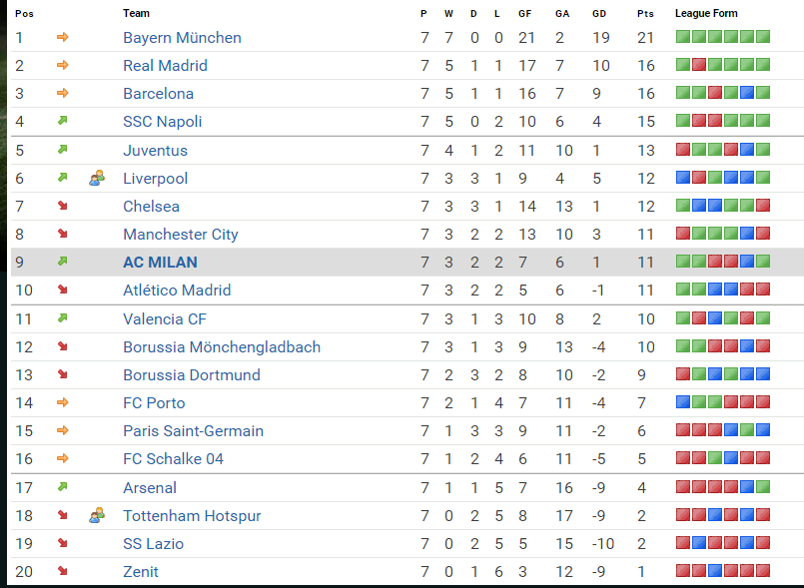Image resolution: width=804 pixels, height=588 pixels.
Task: Click the red down arrow beside Zenit
Action: [62, 572]
